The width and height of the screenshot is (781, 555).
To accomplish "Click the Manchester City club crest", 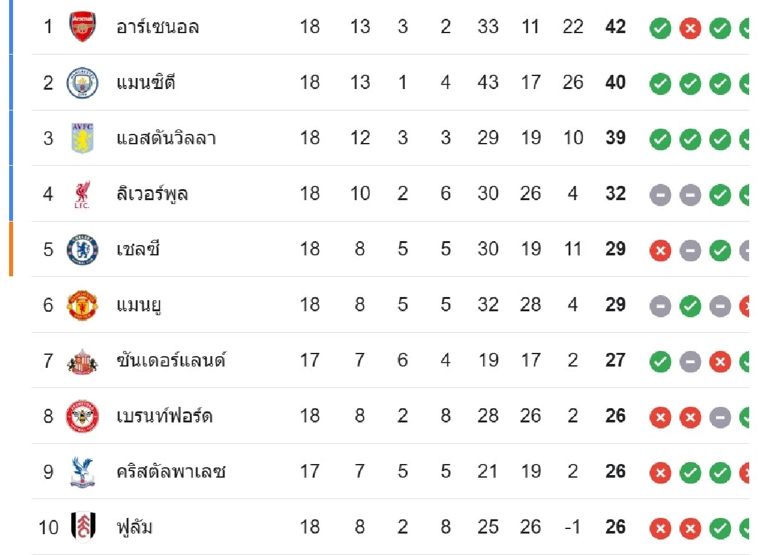I will pos(83,83).
